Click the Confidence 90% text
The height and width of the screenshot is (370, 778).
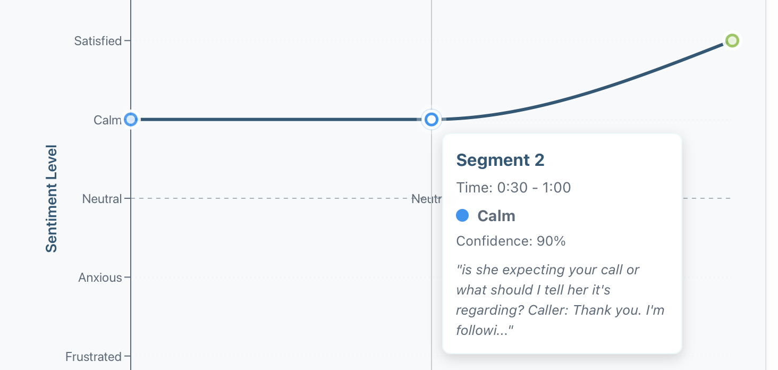511,241
